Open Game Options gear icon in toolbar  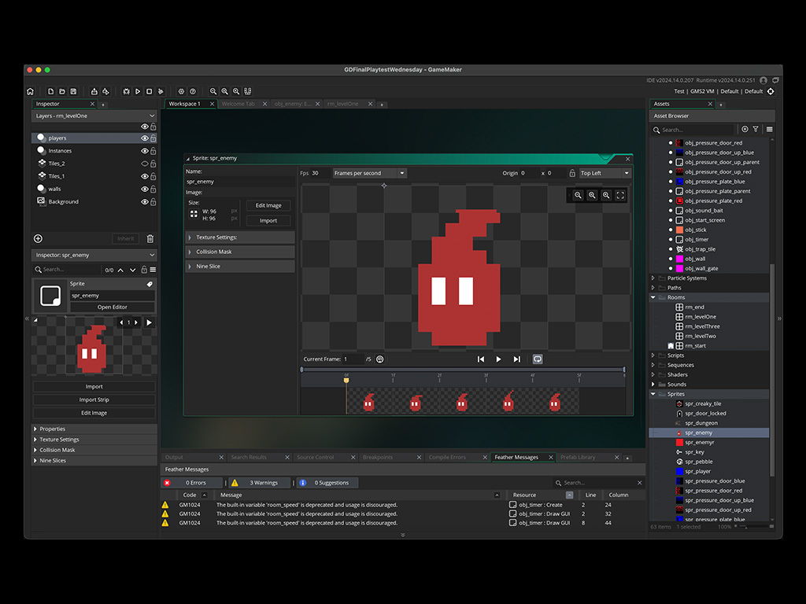point(181,91)
